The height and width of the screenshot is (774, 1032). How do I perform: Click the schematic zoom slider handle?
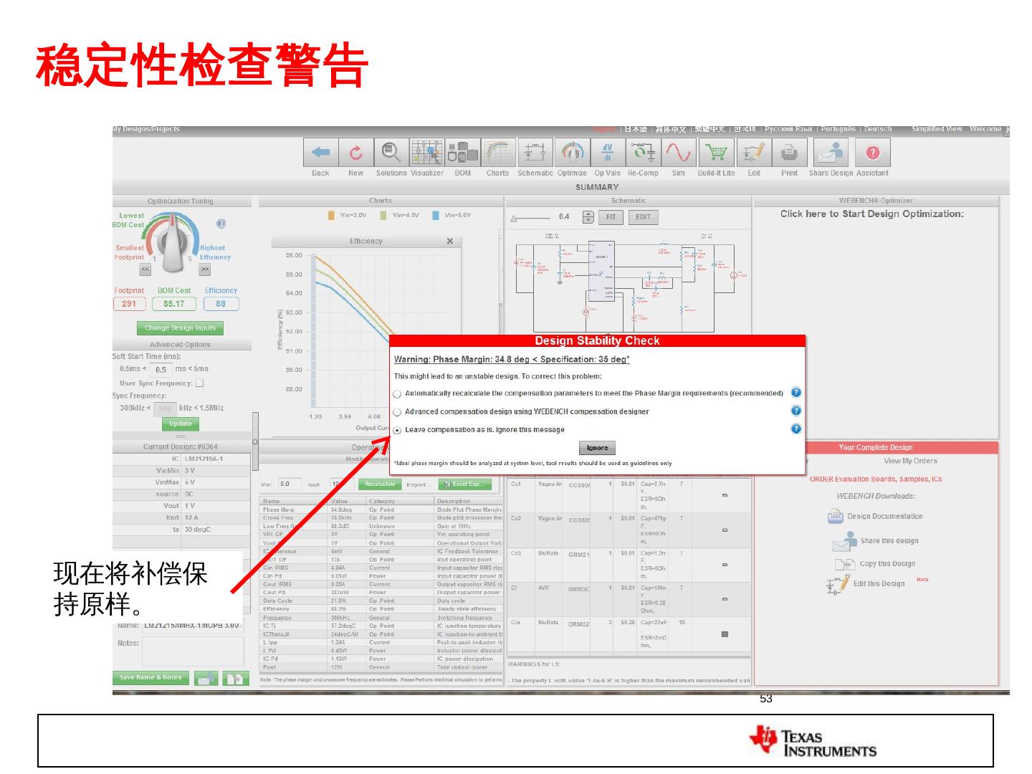click(x=514, y=219)
